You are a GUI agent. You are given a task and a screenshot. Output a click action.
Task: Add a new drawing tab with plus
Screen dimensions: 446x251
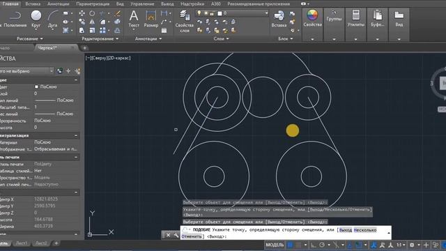[x=84, y=48]
